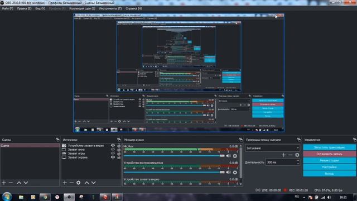Viewport: 357px width, 201px height.
Task: Adjust the Mic/Aux volume slider handle
Action: pos(222,156)
